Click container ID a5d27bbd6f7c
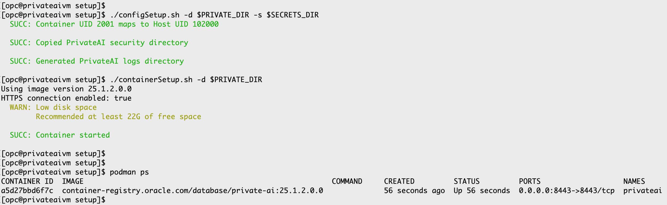Screen dimensions: 667x205 27,191
